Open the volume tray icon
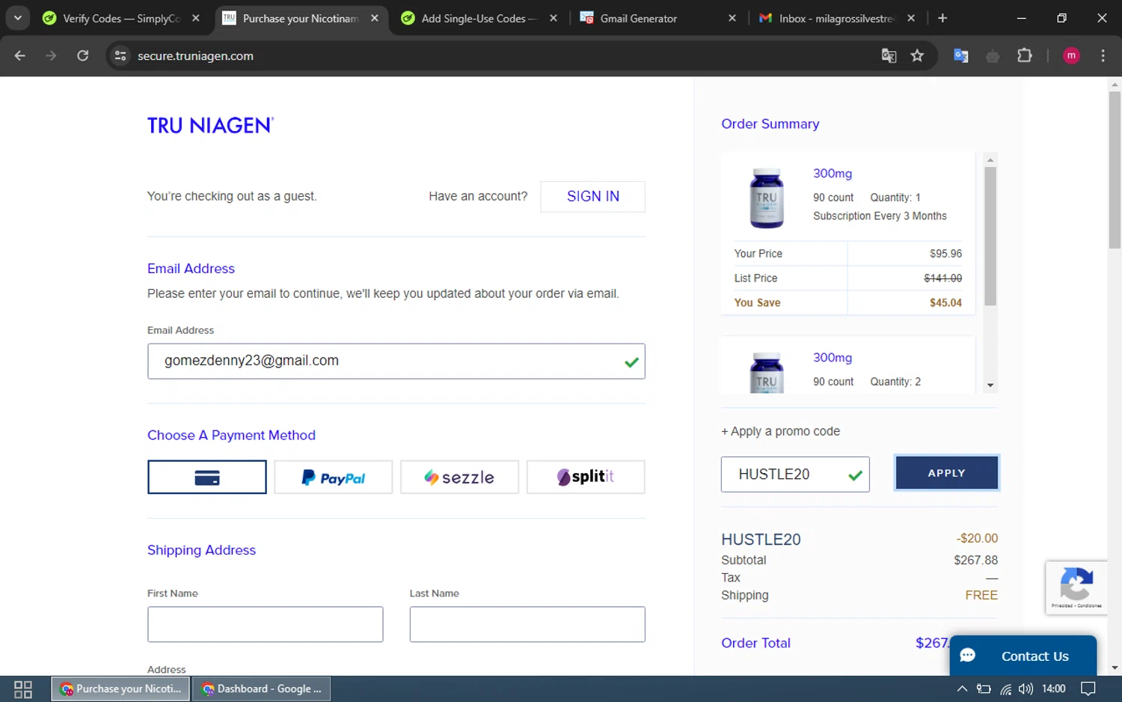This screenshot has width=1122, height=702. [1026, 689]
